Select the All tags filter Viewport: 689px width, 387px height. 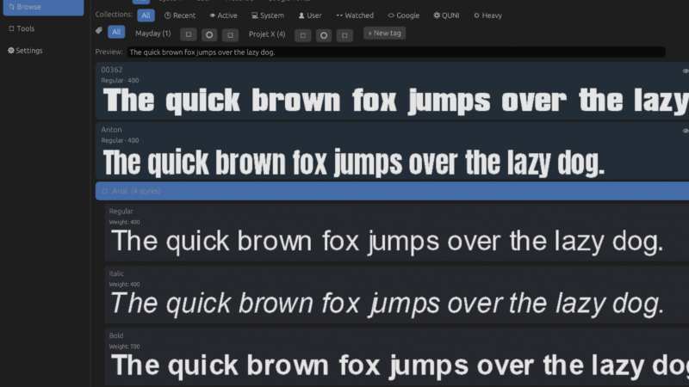pos(116,32)
